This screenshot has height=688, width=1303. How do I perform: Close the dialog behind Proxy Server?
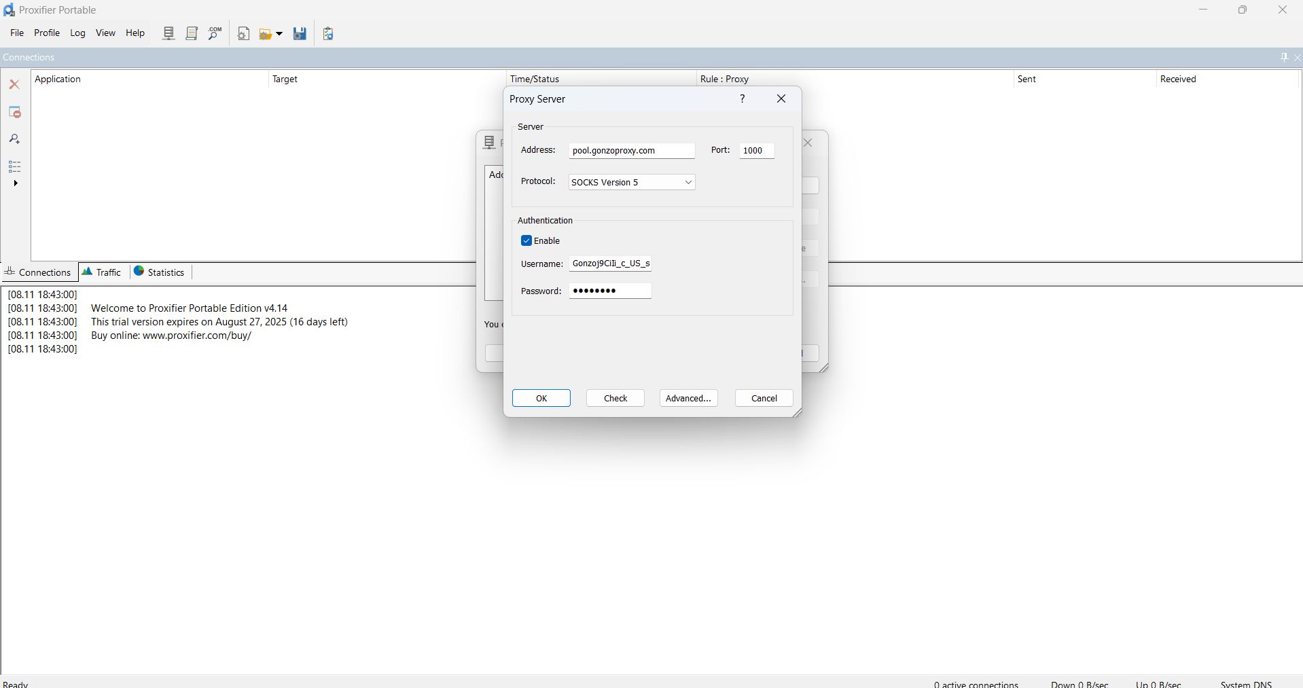click(808, 143)
